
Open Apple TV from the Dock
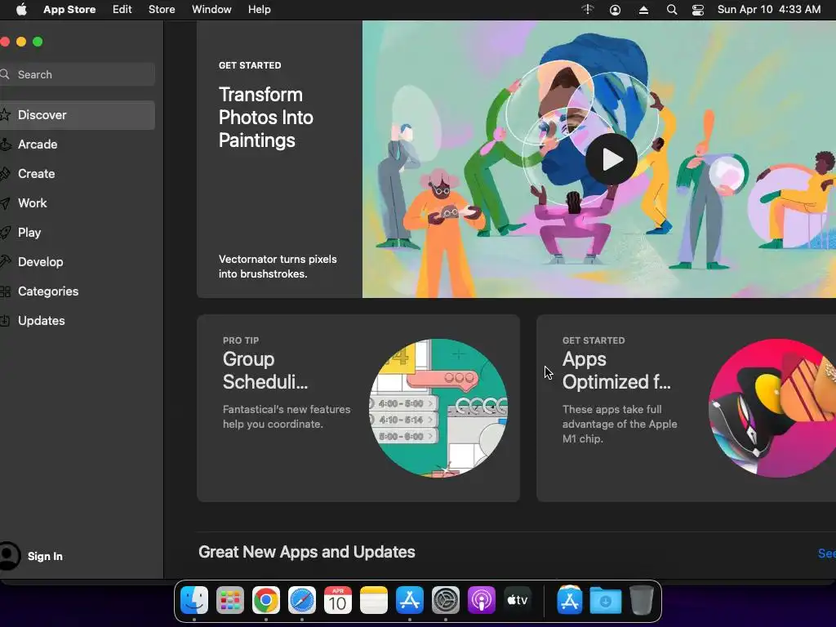click(517, 600)
